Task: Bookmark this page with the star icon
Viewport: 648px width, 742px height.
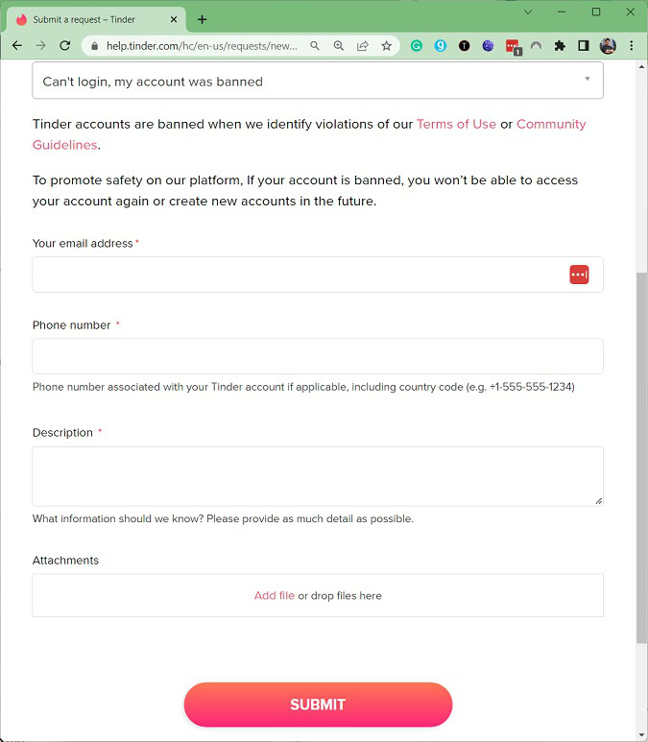Action: point(386,45)
